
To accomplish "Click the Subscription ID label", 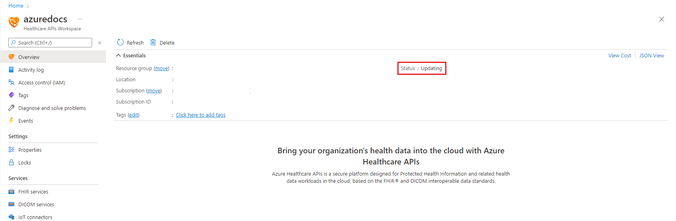I will [x=133, y=102].
